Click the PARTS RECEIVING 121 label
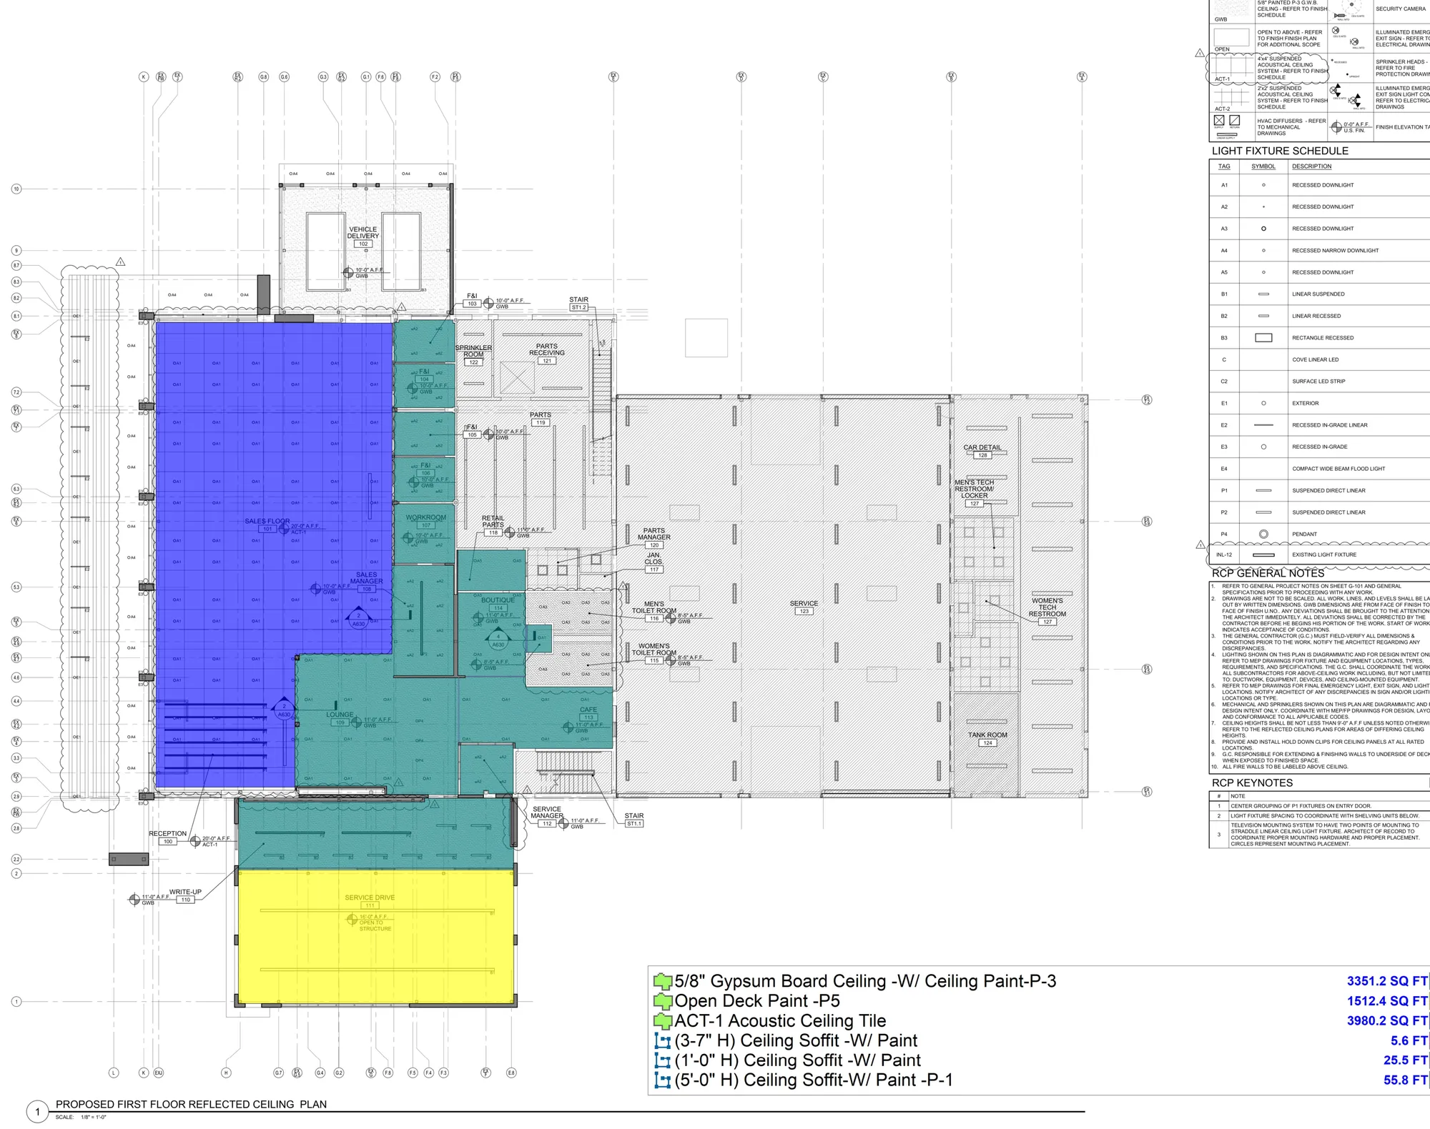Viewport: 1430px width, 1129px height. (x=547, y=353)
